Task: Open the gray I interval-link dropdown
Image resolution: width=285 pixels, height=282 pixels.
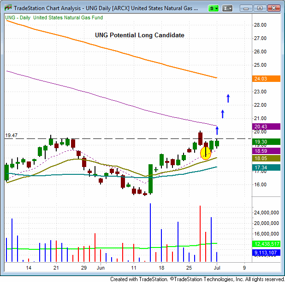Action: pos(227,8)
